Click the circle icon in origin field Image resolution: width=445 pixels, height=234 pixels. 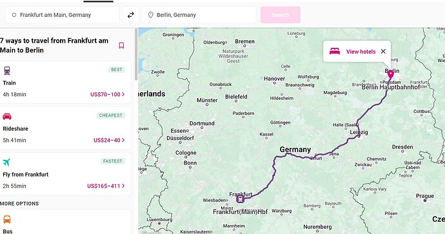coord(14,15)
